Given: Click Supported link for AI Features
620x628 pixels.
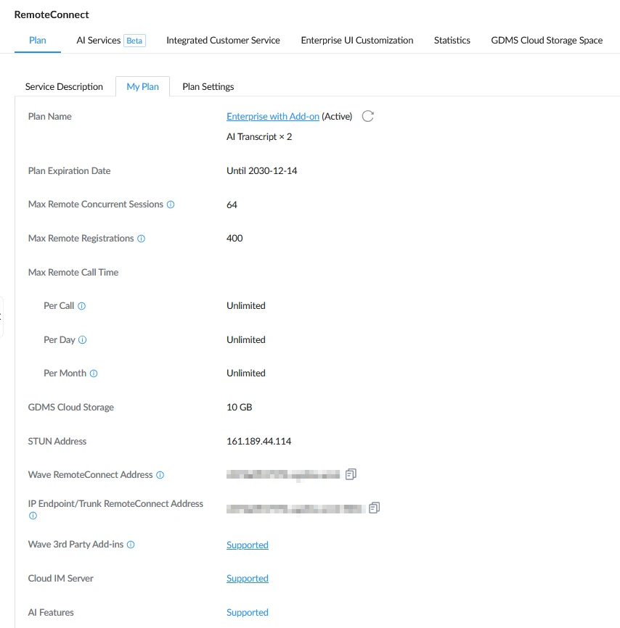Looking at the screenshot, I should coord(248,612).
